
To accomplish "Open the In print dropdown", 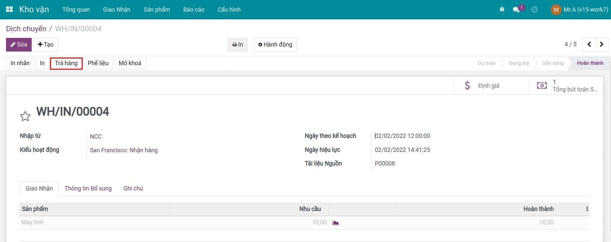I will [238, 45].
